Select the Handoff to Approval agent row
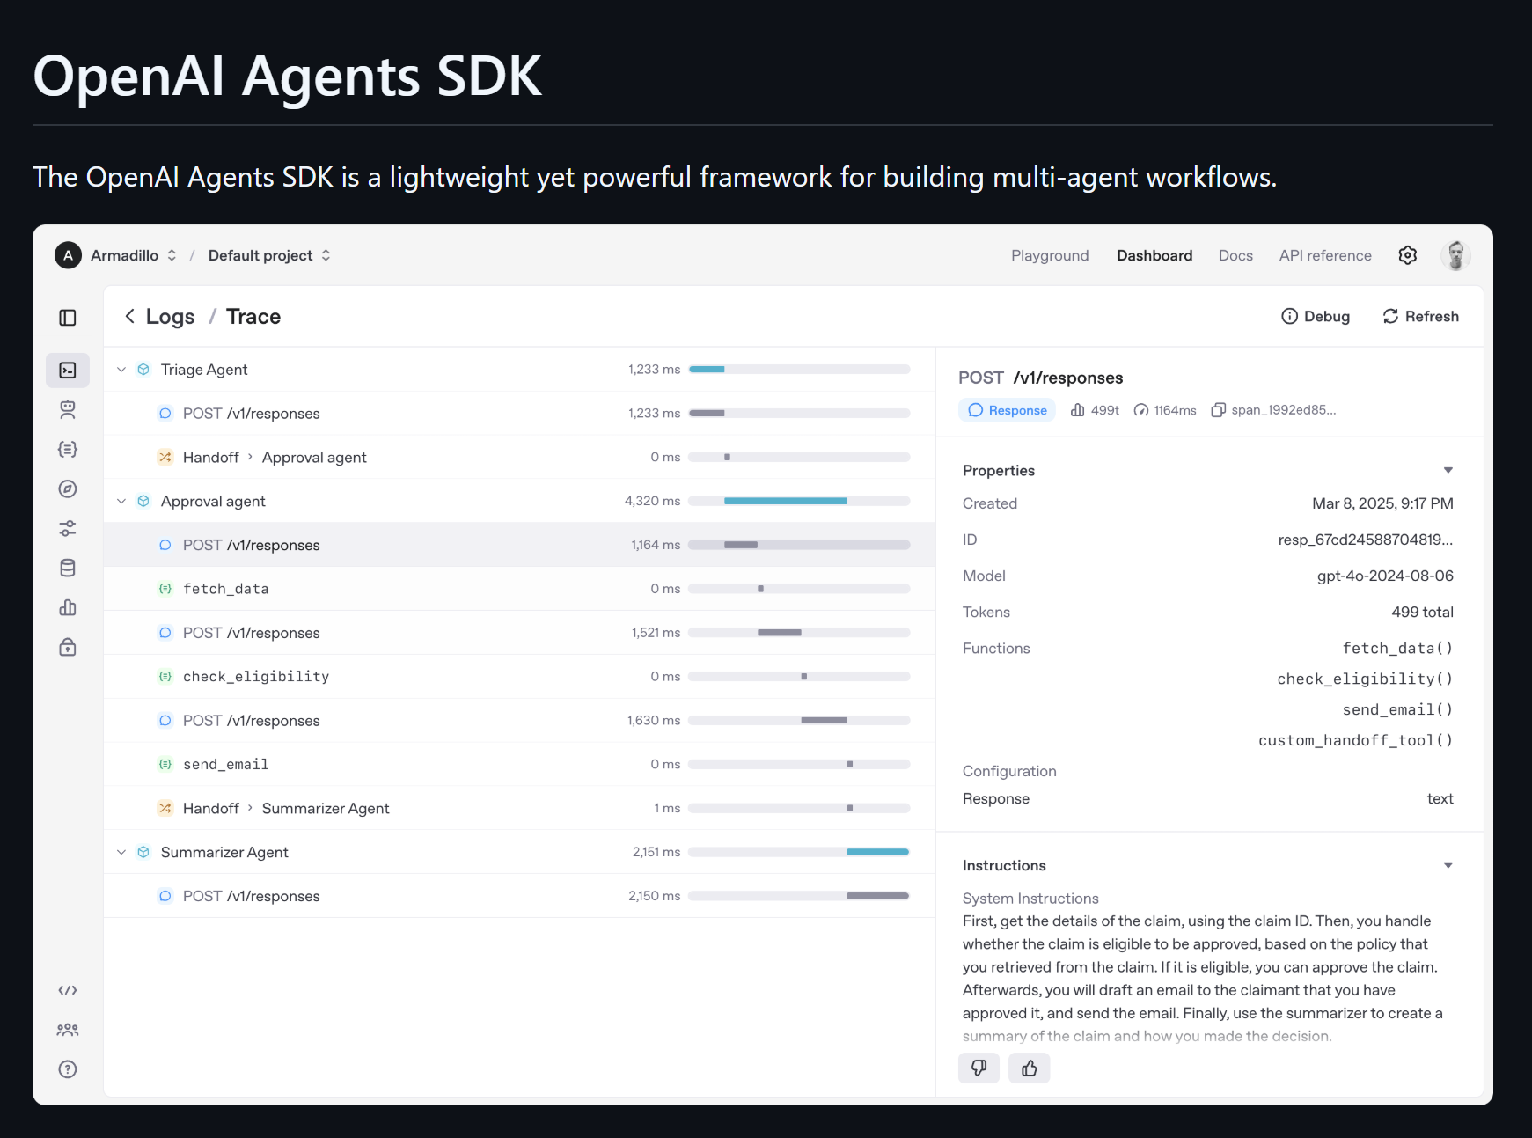The image size is (1532, 1138). [x=519, y=457]
